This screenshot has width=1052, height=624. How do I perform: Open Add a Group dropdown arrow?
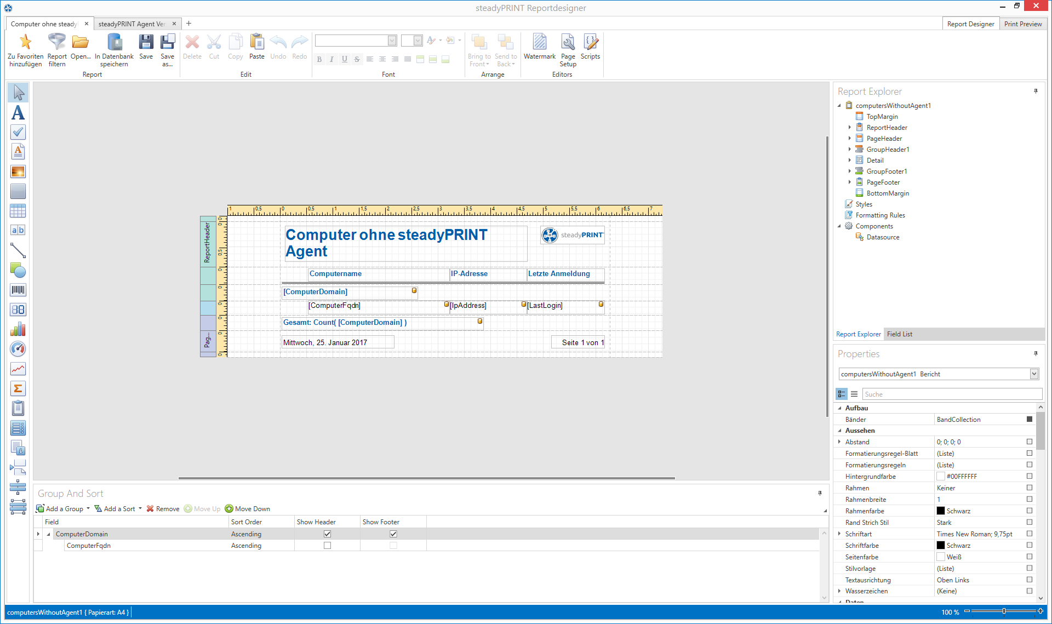pyautogui.click(x=88, y=508)
